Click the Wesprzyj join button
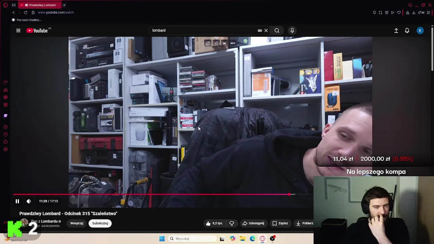Screen dimensions: 434x244 click(77, 223)
